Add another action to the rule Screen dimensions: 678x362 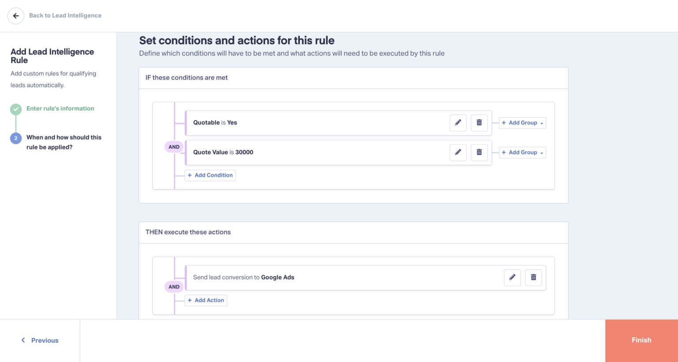coord(206,300)
